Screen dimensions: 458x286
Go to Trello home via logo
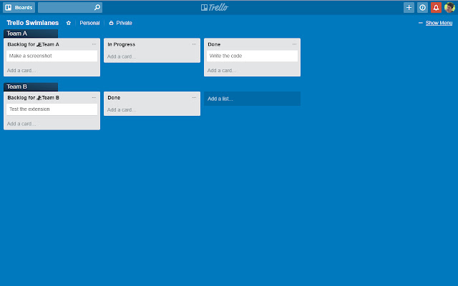[x=215, y=8]
